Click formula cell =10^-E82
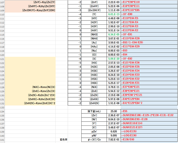This screenshot has width=178, height=143. pos(149,59)
